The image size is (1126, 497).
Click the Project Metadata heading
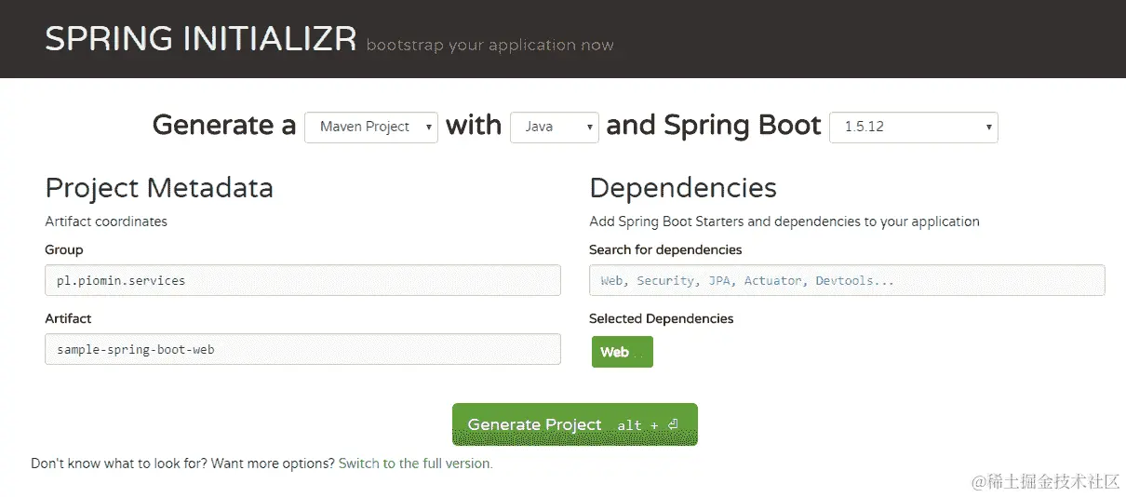159,188
